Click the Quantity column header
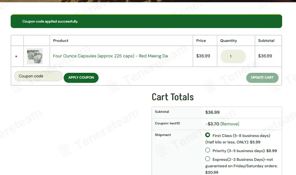Viewport: 296px width, 175px height. coord(228,41)
